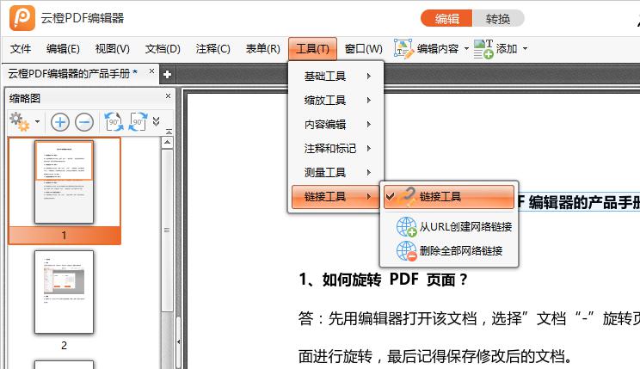Viewport: 640px width, 369px height.
Task: Click the 添加 add content icon
Action: pos(483,49)
